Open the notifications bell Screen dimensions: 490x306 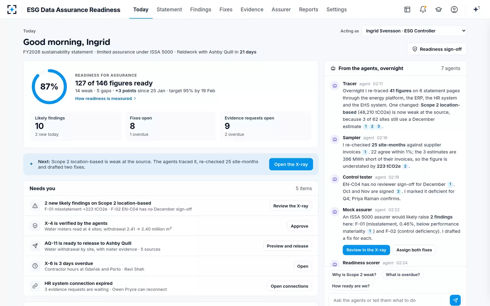[423, 10]
